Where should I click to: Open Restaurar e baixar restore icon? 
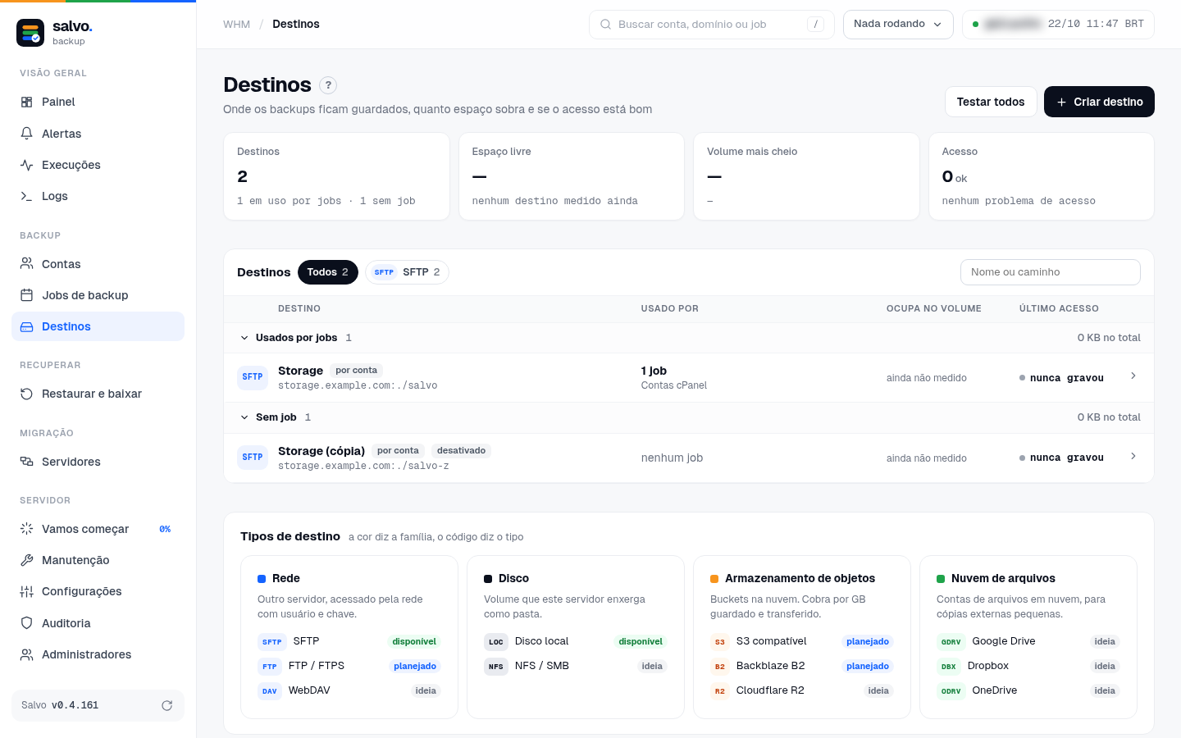(26, 394)
